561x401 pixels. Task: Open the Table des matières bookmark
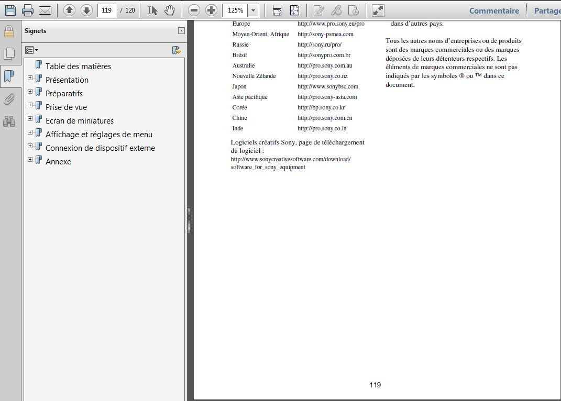[79, 66]
